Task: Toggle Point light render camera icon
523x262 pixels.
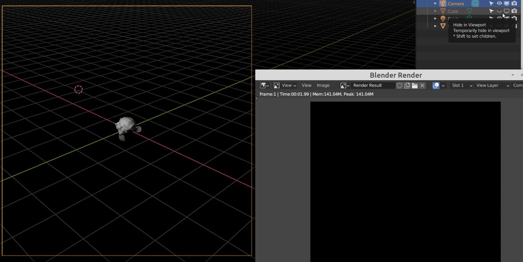Action: click(x=514, y=18)
